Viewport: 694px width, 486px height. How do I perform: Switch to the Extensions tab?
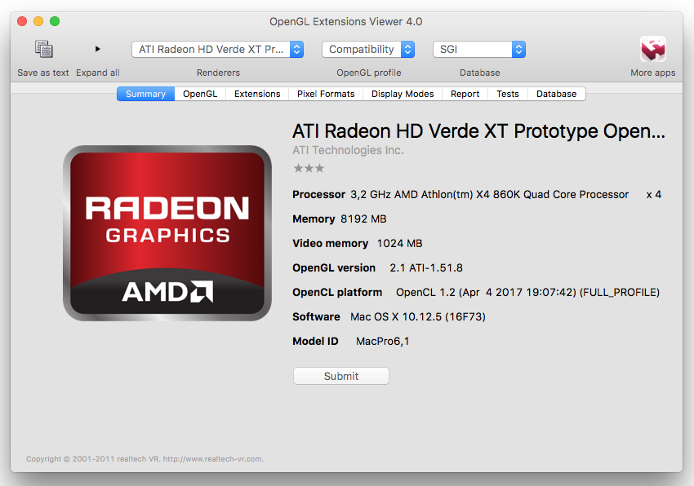coord(257,94)
